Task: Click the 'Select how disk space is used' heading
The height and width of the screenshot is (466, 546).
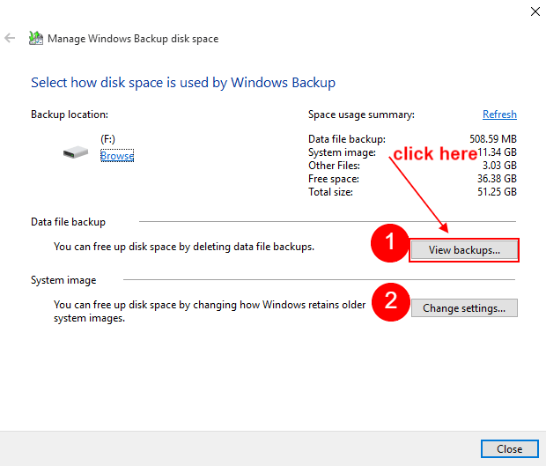Action: coord(183,83)
